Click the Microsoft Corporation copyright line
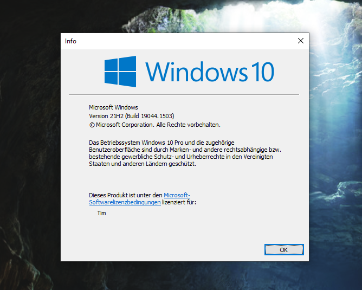The width and height of the screenshot is (362, 290). [x=154, y=125]
